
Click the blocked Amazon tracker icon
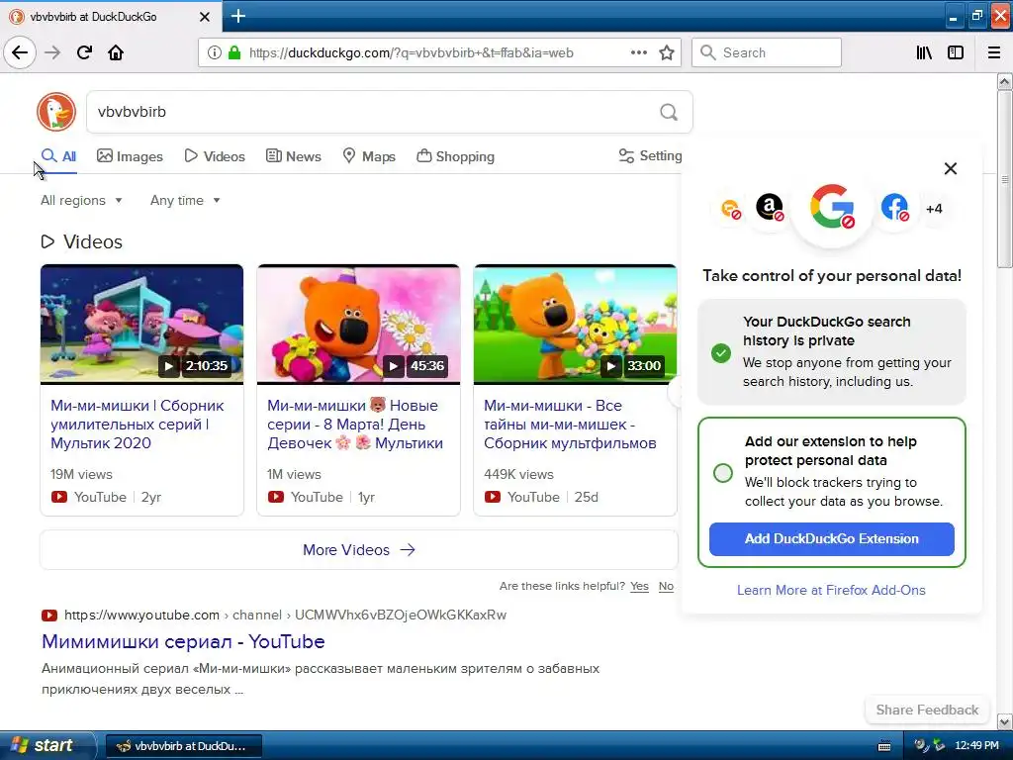pos(770,208)
